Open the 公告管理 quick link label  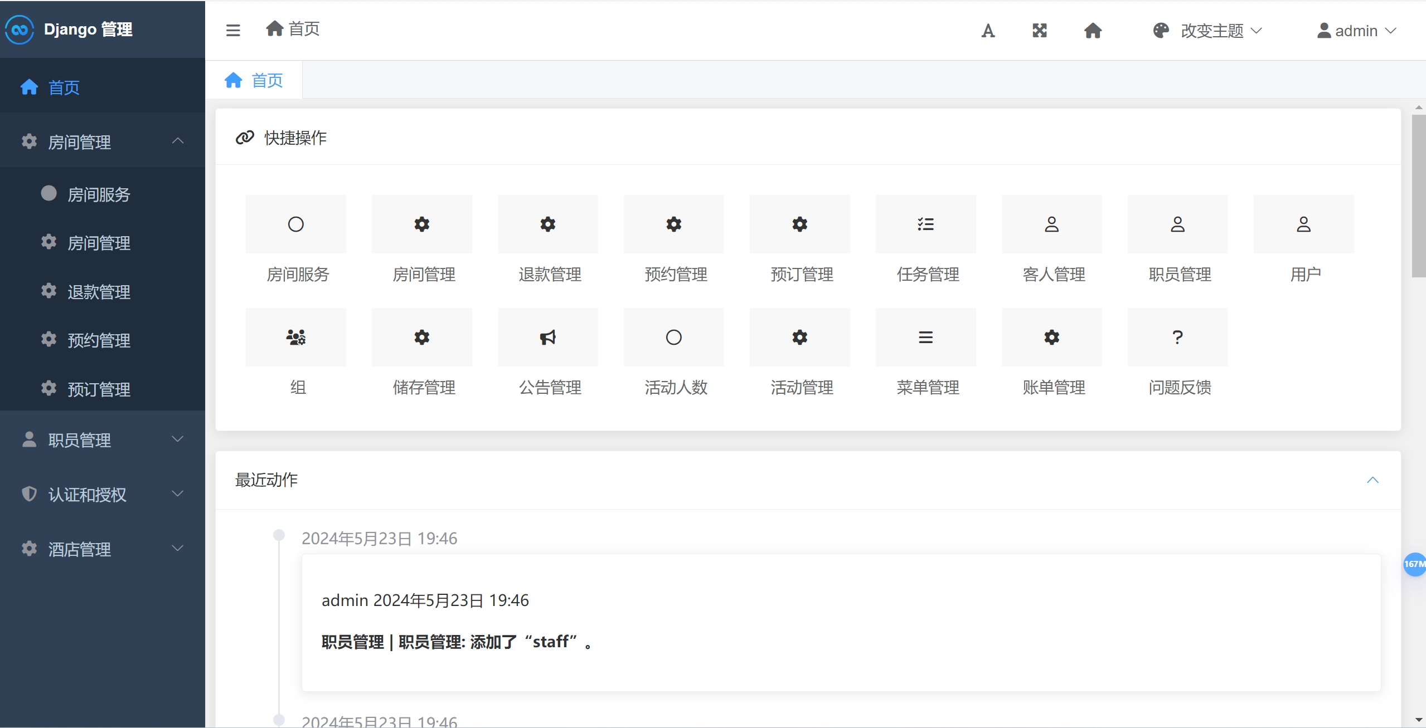[550, 387]
